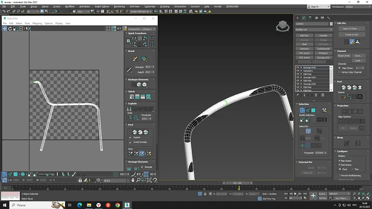
Task: Click the Mirror tool in Edit UVWs toolbar
Action: tap(28, 29)
